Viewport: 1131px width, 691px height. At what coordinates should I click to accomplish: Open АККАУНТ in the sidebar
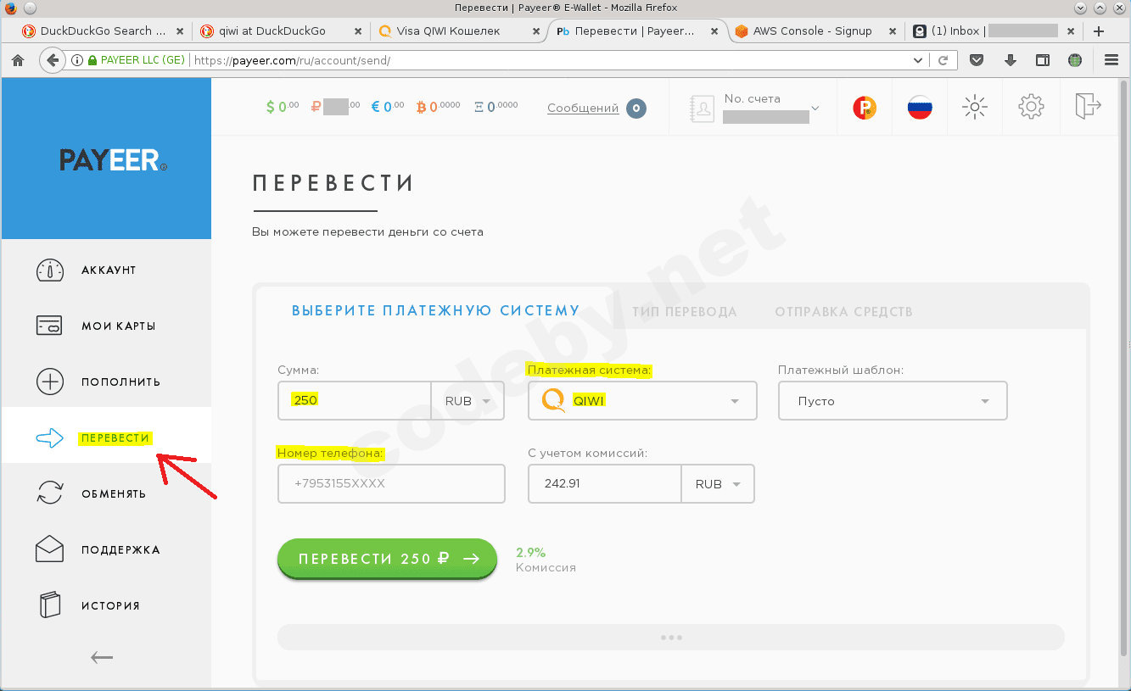tap(109, 270)
